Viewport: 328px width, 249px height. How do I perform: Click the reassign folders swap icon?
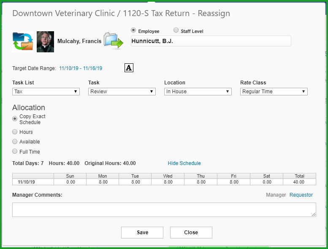click(x=23, y=42)
